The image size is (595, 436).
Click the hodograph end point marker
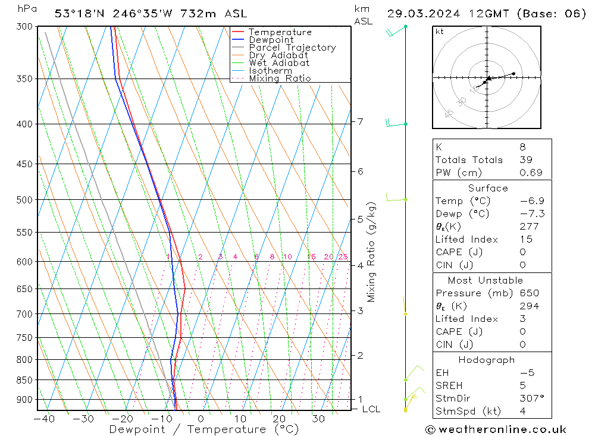click(513, 74)
